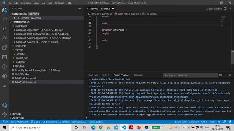234x131 pixels.
Task: Open the go.microsoft.com fwlink URL
Action: pyautogui.click(x=170, y=115)
